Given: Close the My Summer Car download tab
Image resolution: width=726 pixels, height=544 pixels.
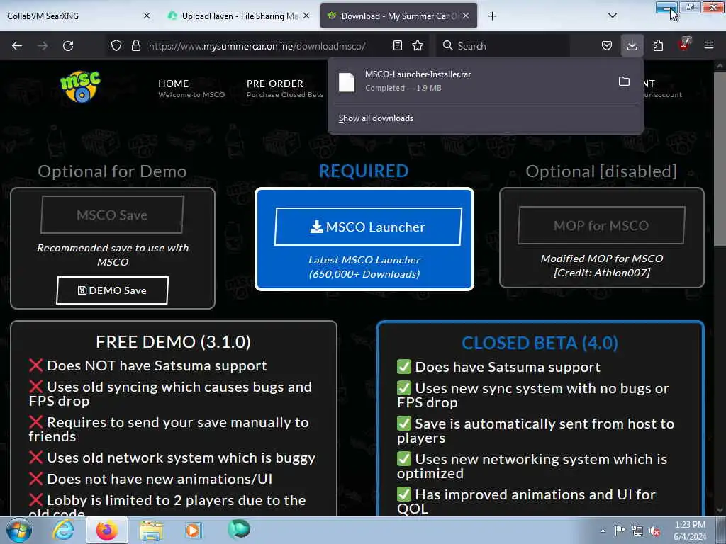Looking at the screenshot, I should [x=466, y=16].
